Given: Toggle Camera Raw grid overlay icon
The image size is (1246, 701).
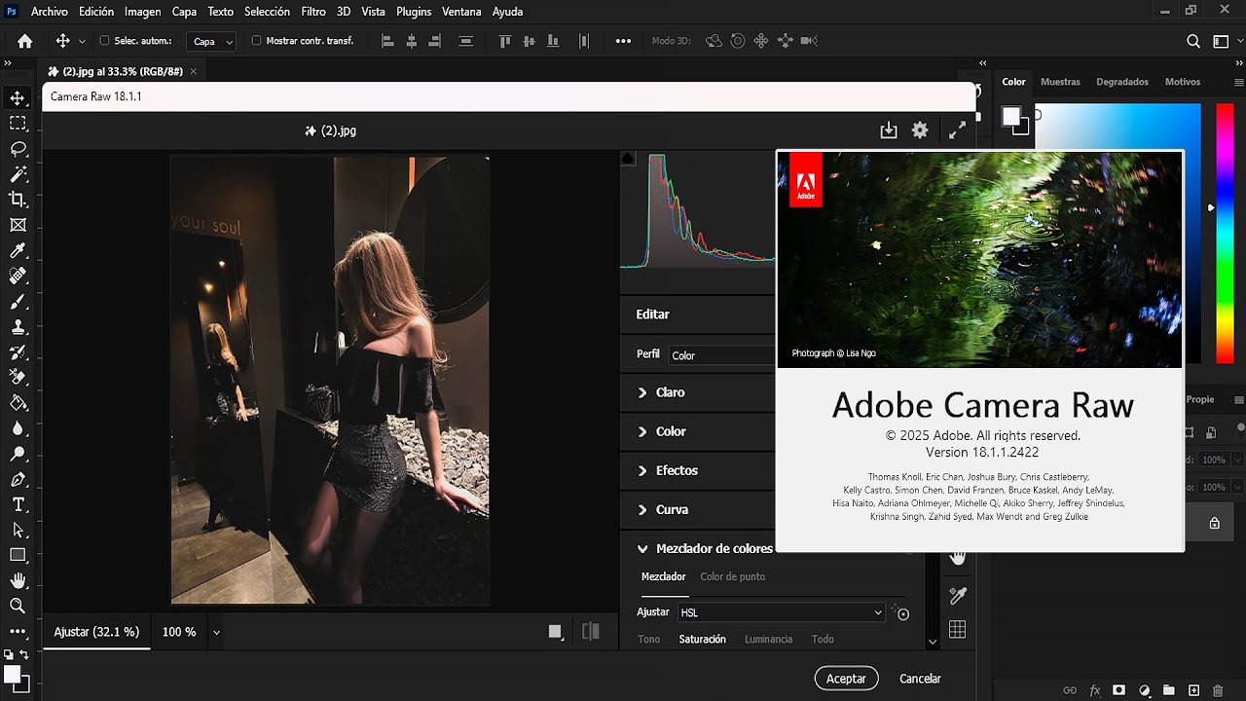Looking at the screenshot, I should coord(958,630).
